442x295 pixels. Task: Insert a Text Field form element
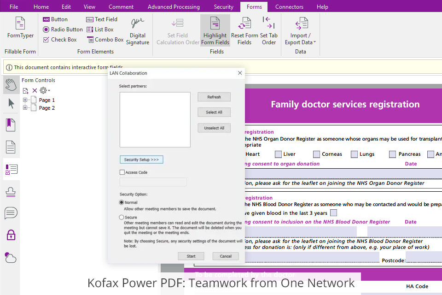[101, 19]
